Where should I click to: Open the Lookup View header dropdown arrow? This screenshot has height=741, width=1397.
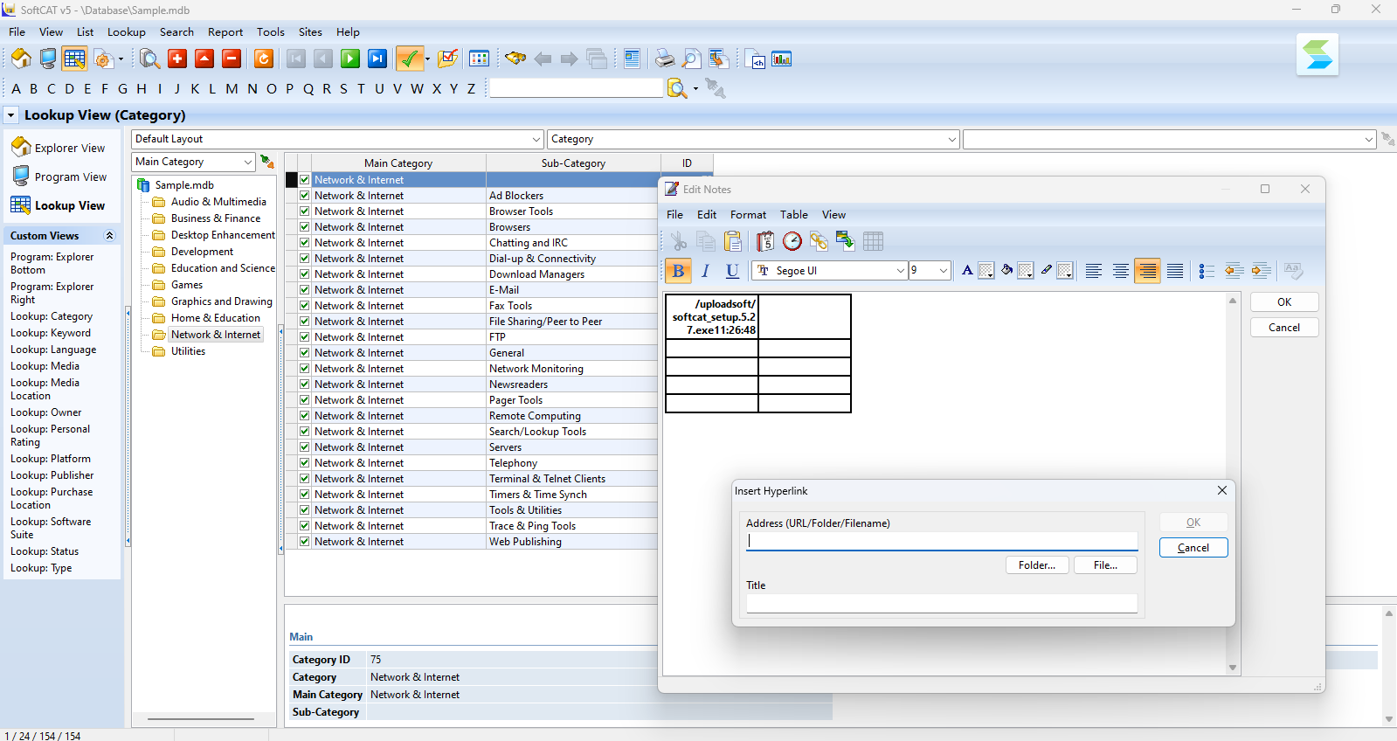10,115
